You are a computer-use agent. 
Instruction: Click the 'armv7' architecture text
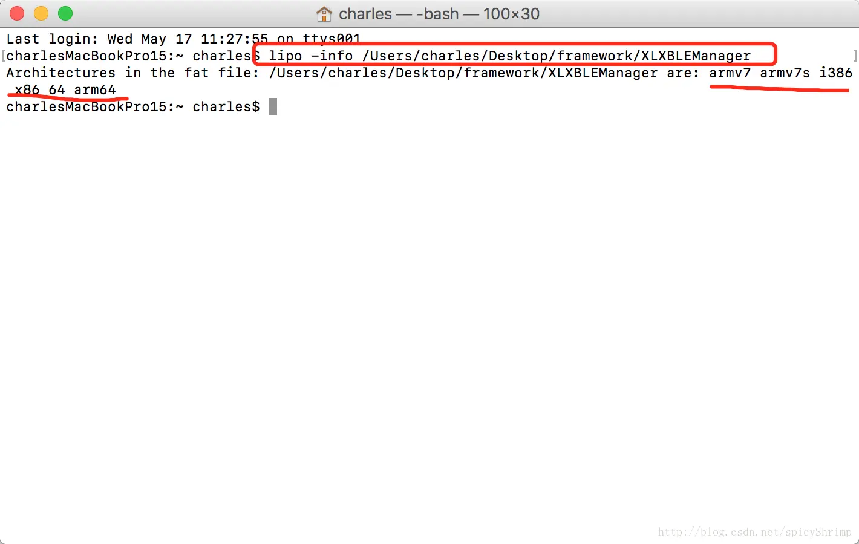tap(730, 73)
